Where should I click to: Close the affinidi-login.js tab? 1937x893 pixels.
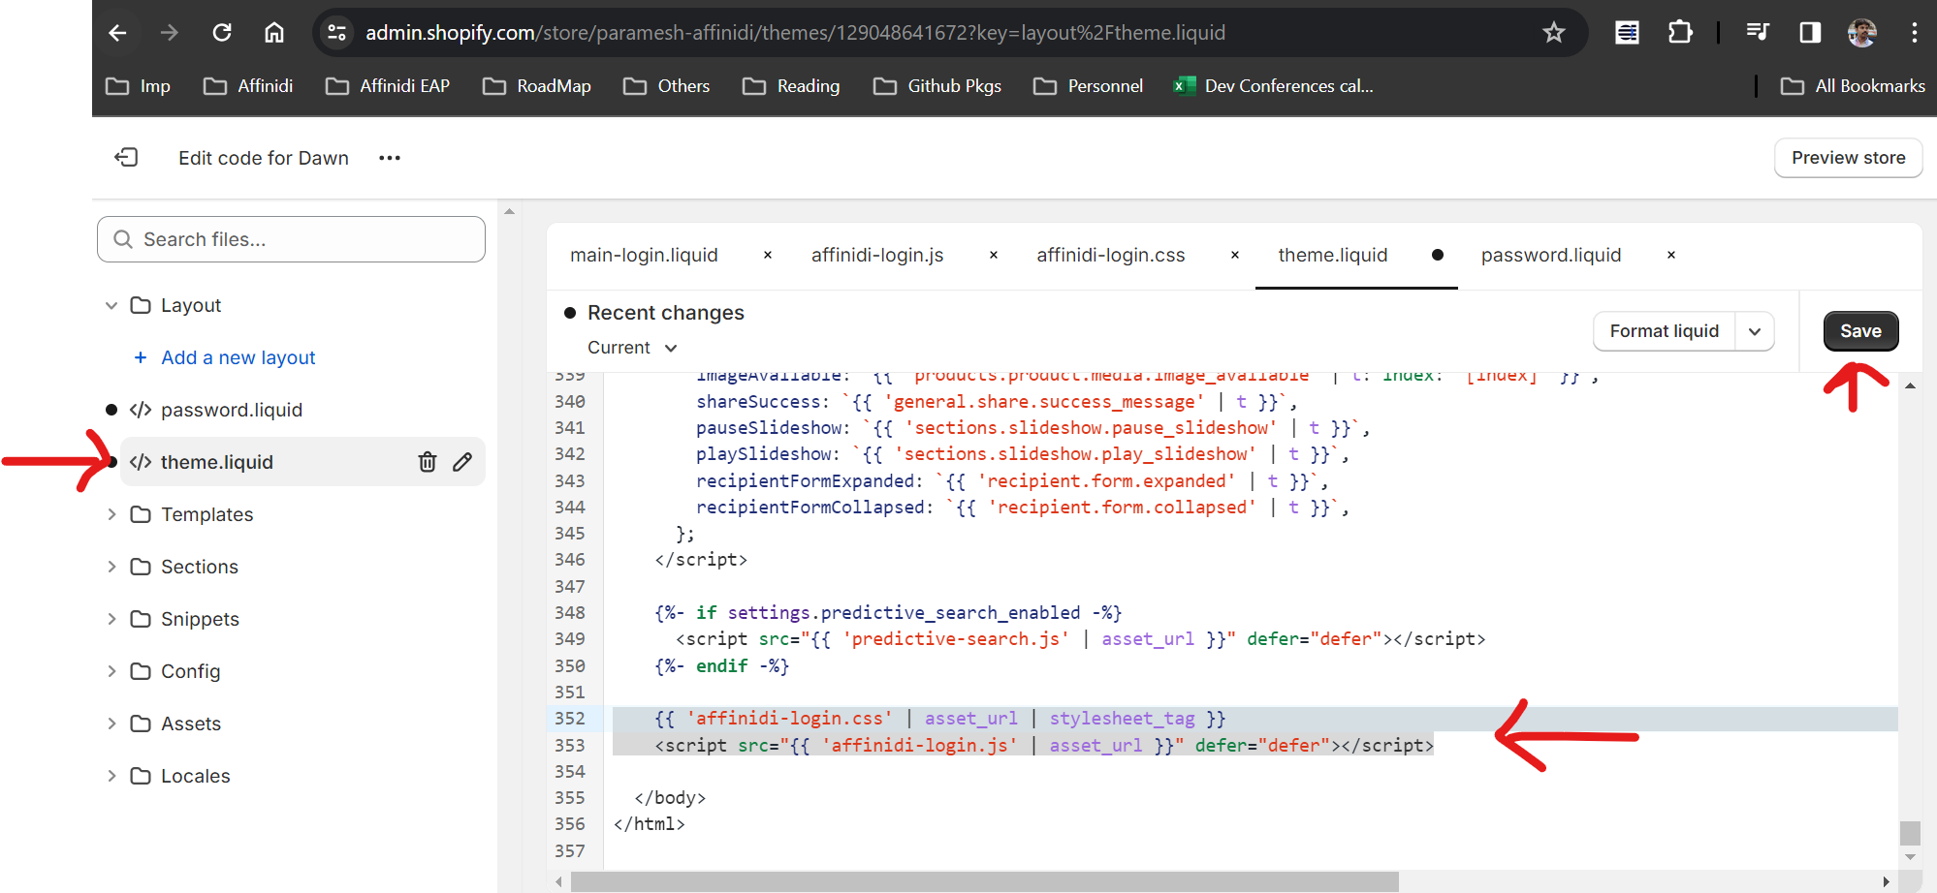tap(994, 255)
